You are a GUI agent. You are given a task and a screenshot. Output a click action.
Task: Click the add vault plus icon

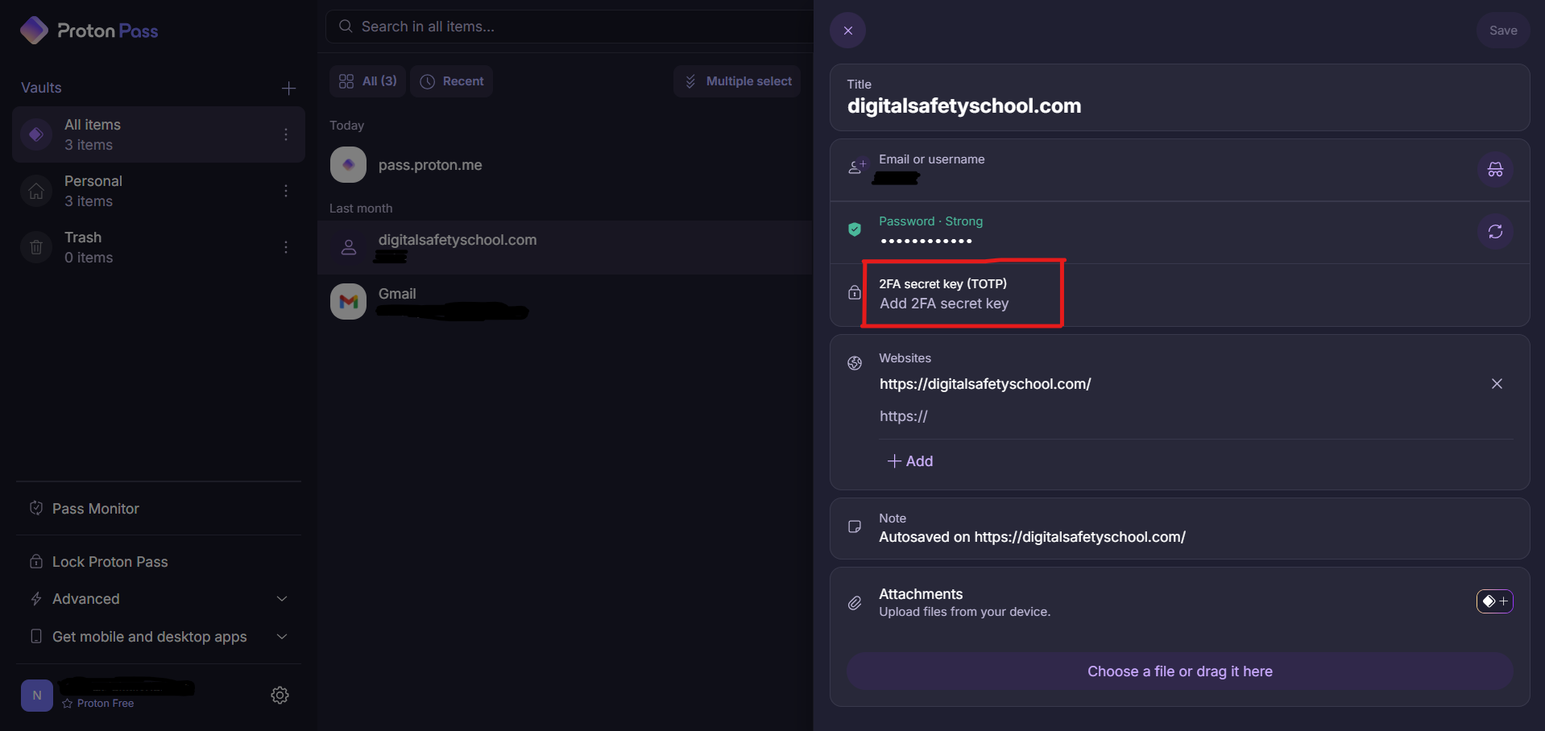(288, 88)
